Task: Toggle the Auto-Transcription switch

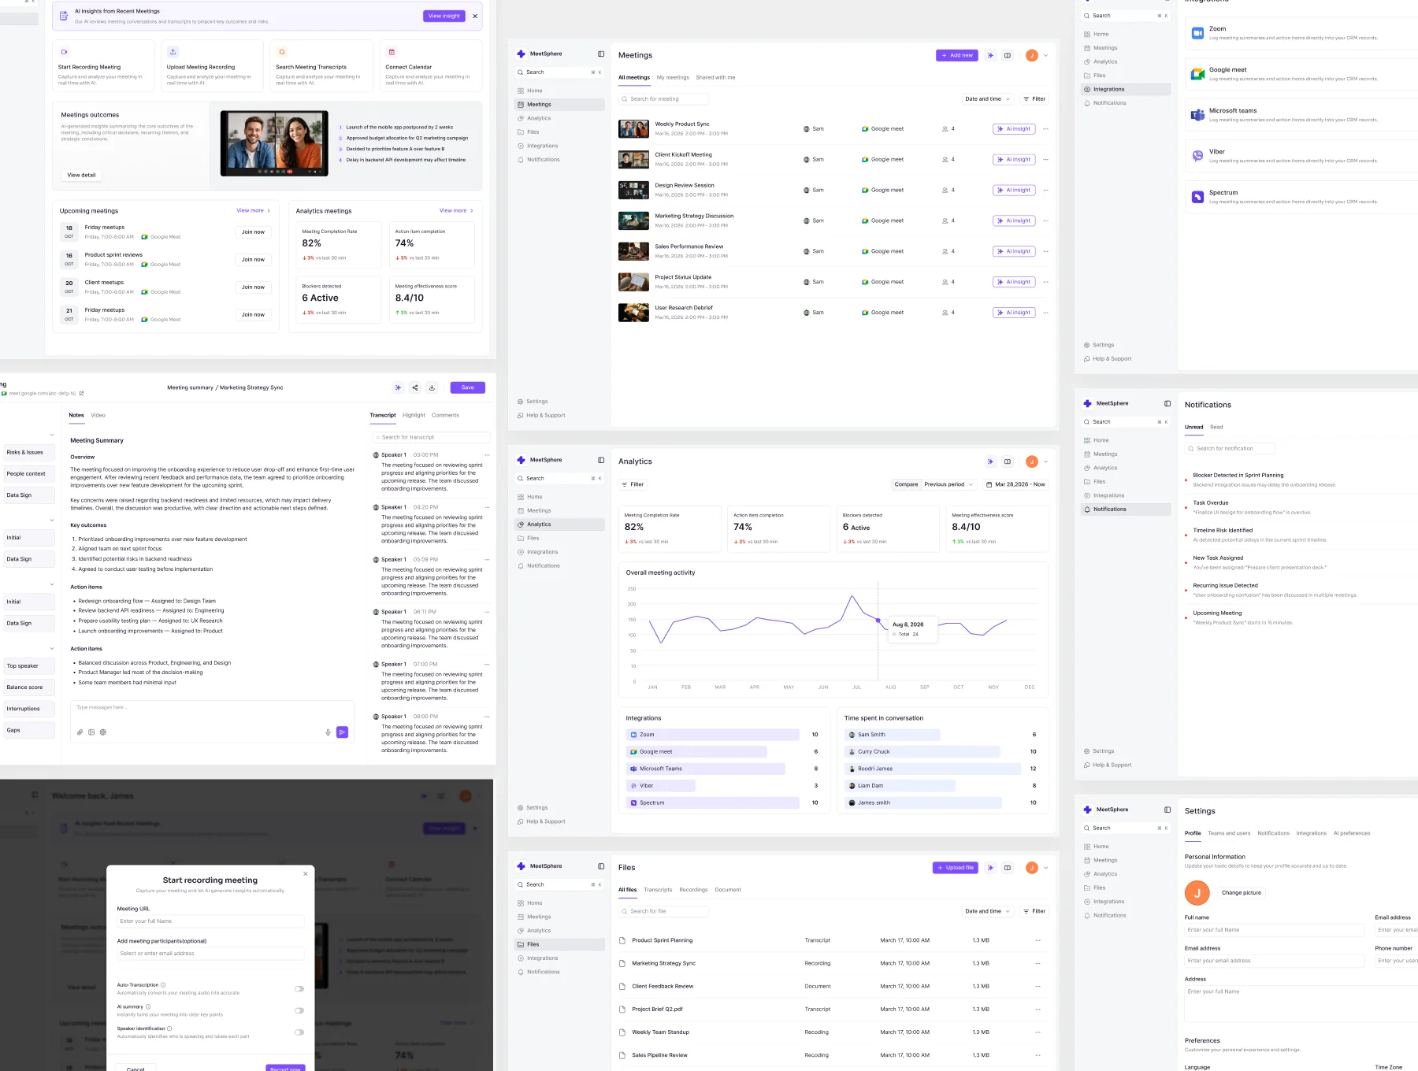Action: [x=299, y=989]
